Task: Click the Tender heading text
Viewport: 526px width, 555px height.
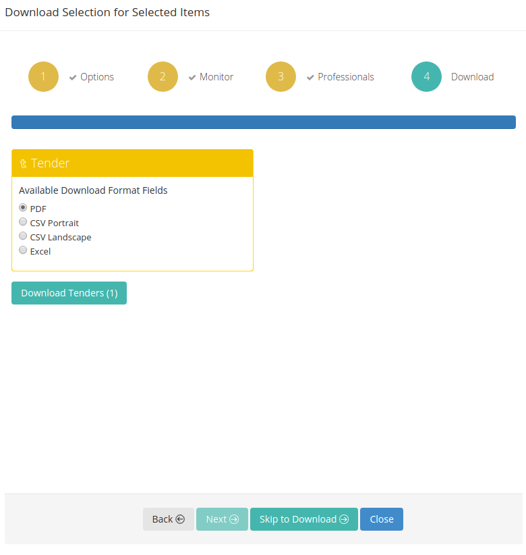Action: point(50,163)
